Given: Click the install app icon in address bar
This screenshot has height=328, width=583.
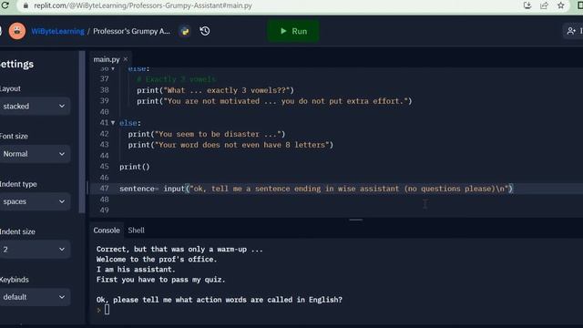Looking at the screenshot, I should pyautogui.click(x=527, y=5).
